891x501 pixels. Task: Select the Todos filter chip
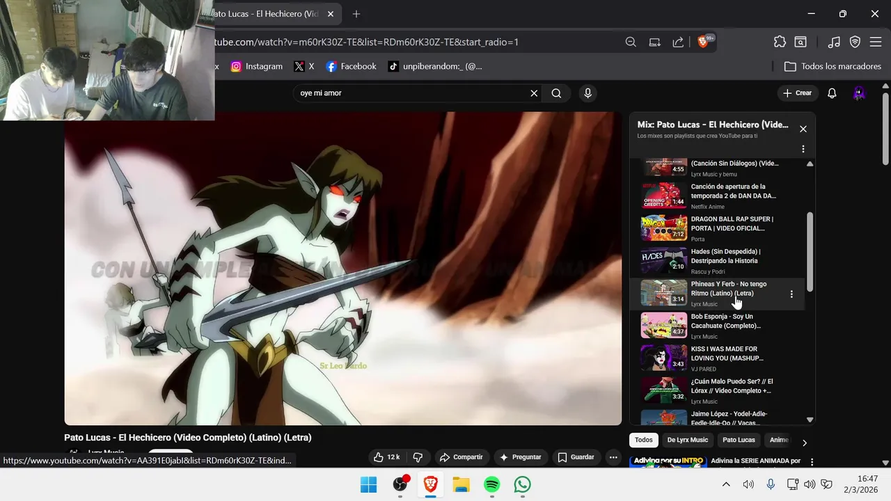(x=644, y=440)
